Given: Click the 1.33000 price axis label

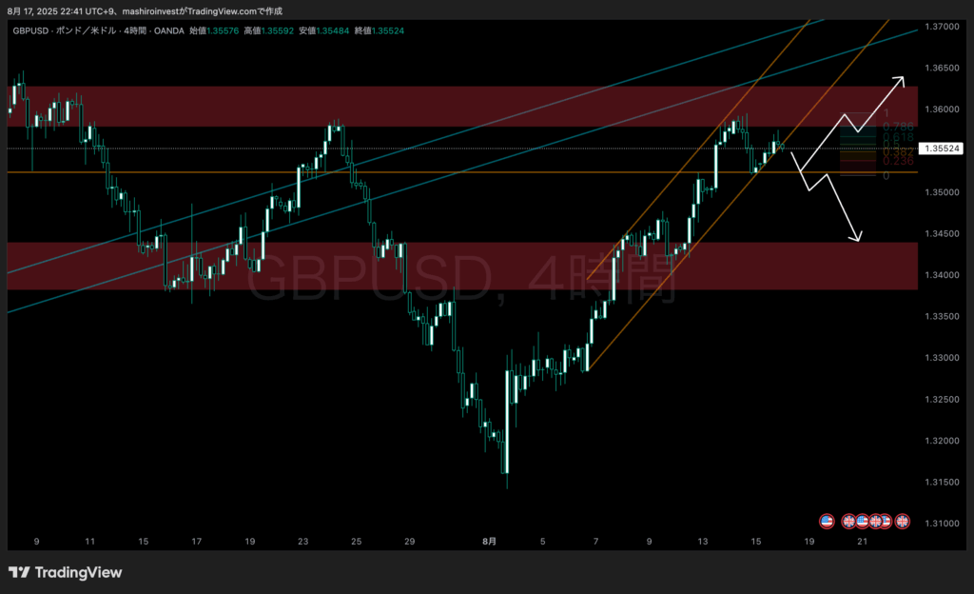Looking at the screenshot, I should (x=942, y=358).
